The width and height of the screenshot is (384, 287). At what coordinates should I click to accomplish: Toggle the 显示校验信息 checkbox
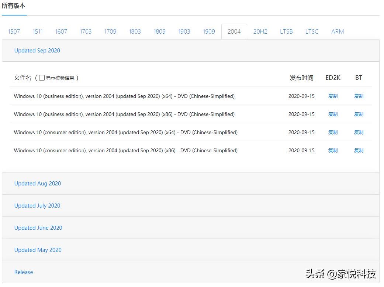click(x=42, y=78)
